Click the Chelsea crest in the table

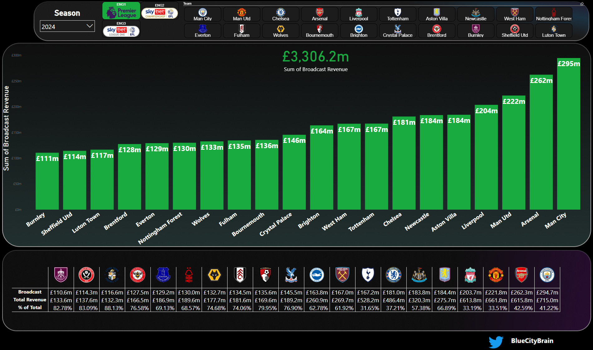pos(394,275)
